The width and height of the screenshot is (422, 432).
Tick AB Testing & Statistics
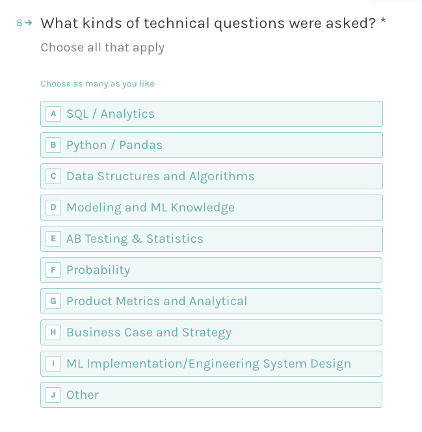pos(211,239)
